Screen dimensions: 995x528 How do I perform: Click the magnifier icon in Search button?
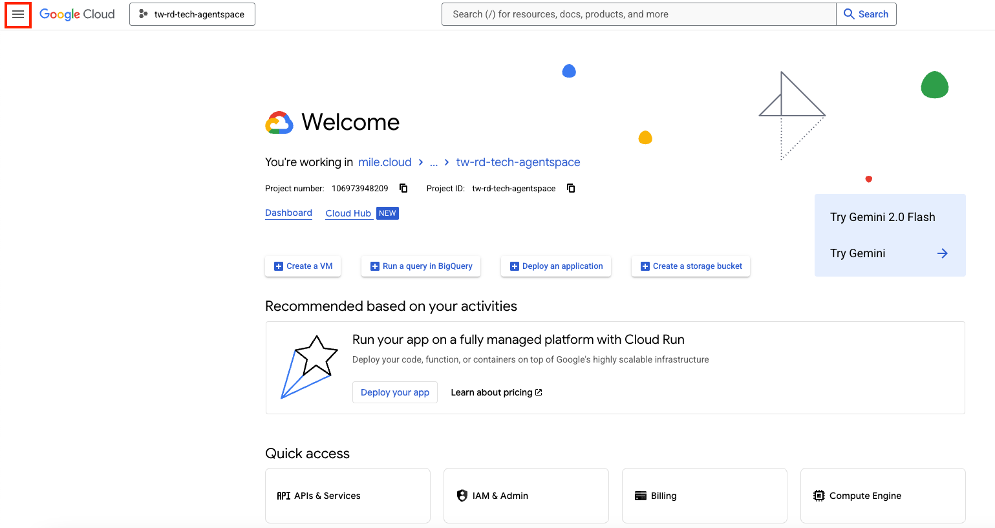pos(849,14)
